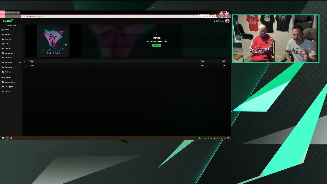This screenshot has width=327, height=184.
Task: Click the Alerts warning triangle icon
Action: [3, 30]
